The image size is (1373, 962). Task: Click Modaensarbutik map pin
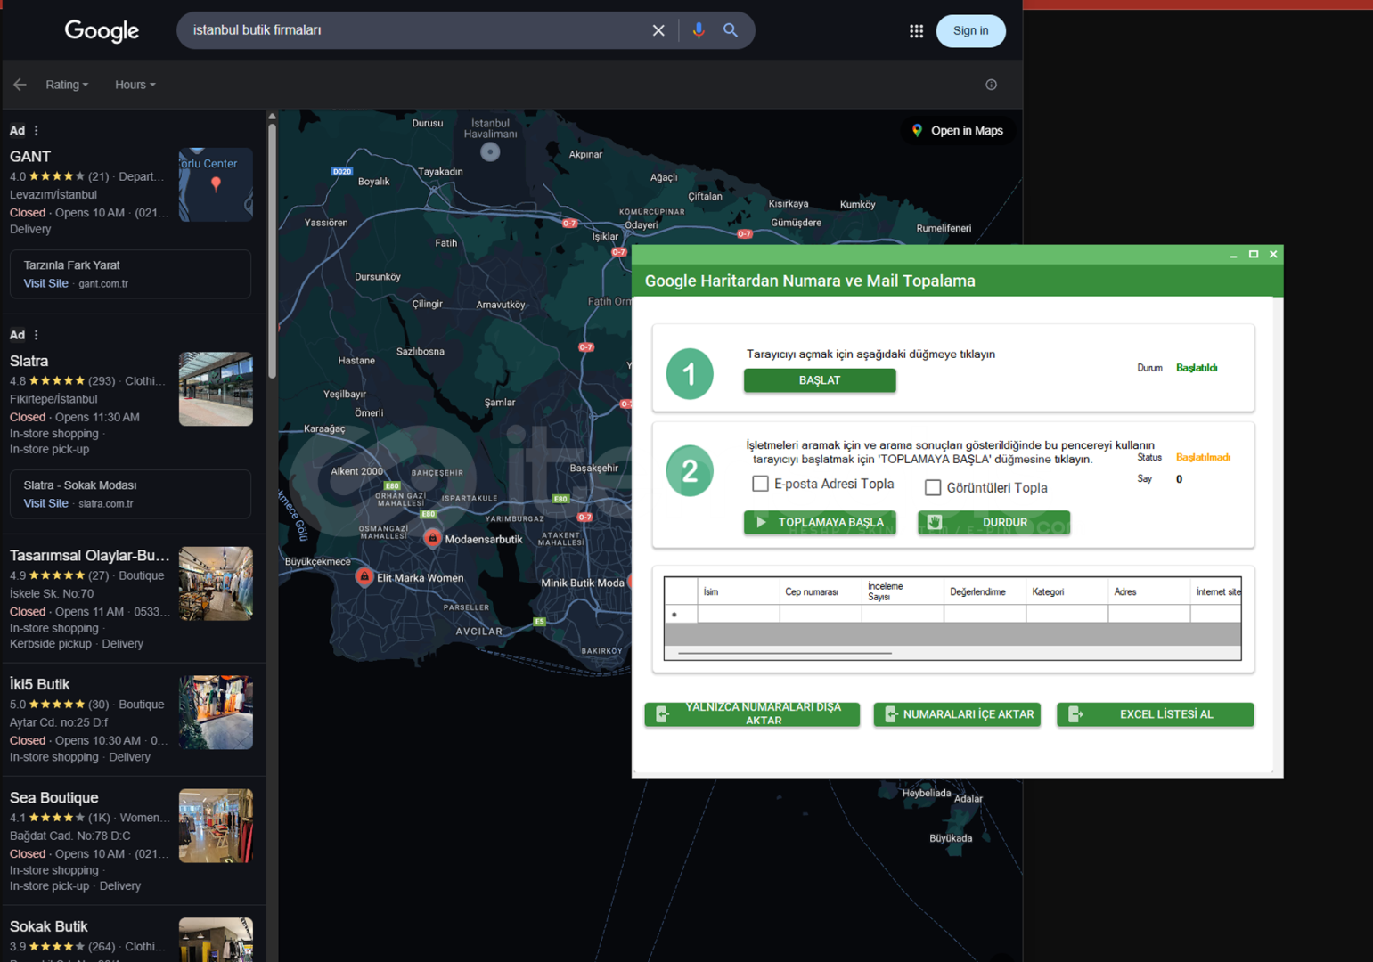tap(432, 538)
